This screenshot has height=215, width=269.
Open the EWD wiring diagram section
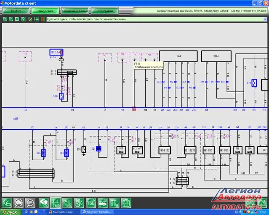click(56, 203)
